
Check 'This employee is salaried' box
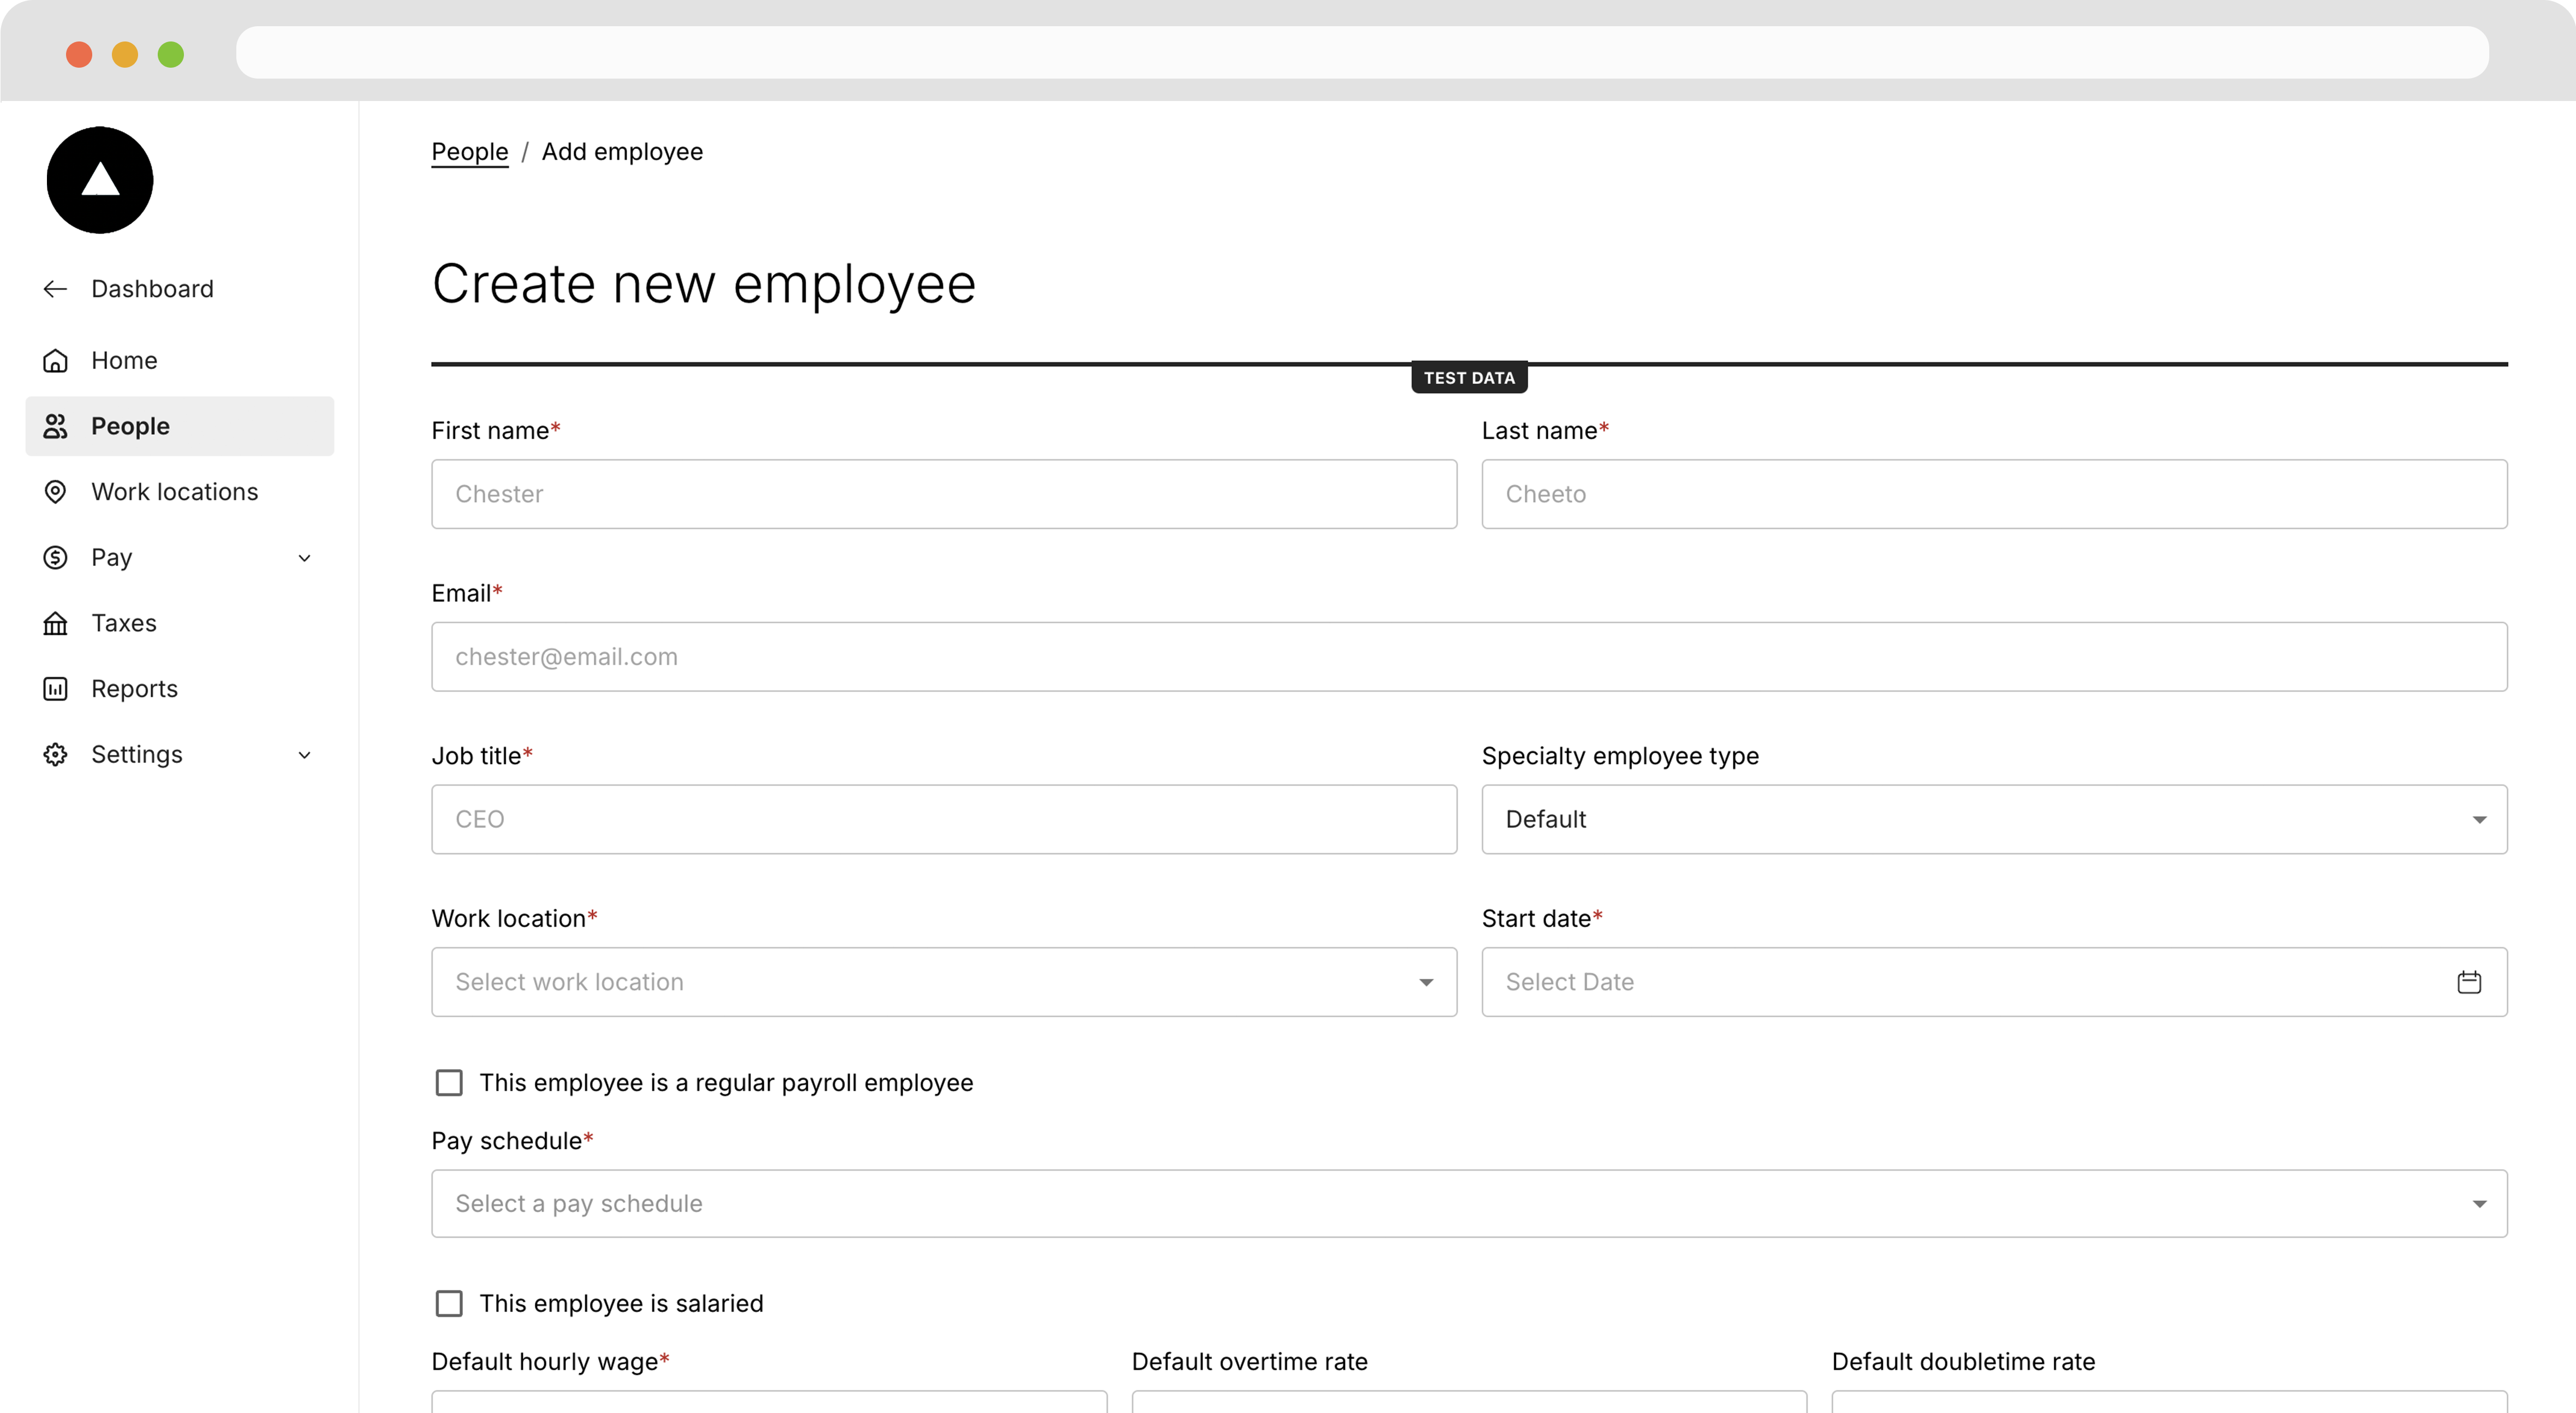[449, 1303]
